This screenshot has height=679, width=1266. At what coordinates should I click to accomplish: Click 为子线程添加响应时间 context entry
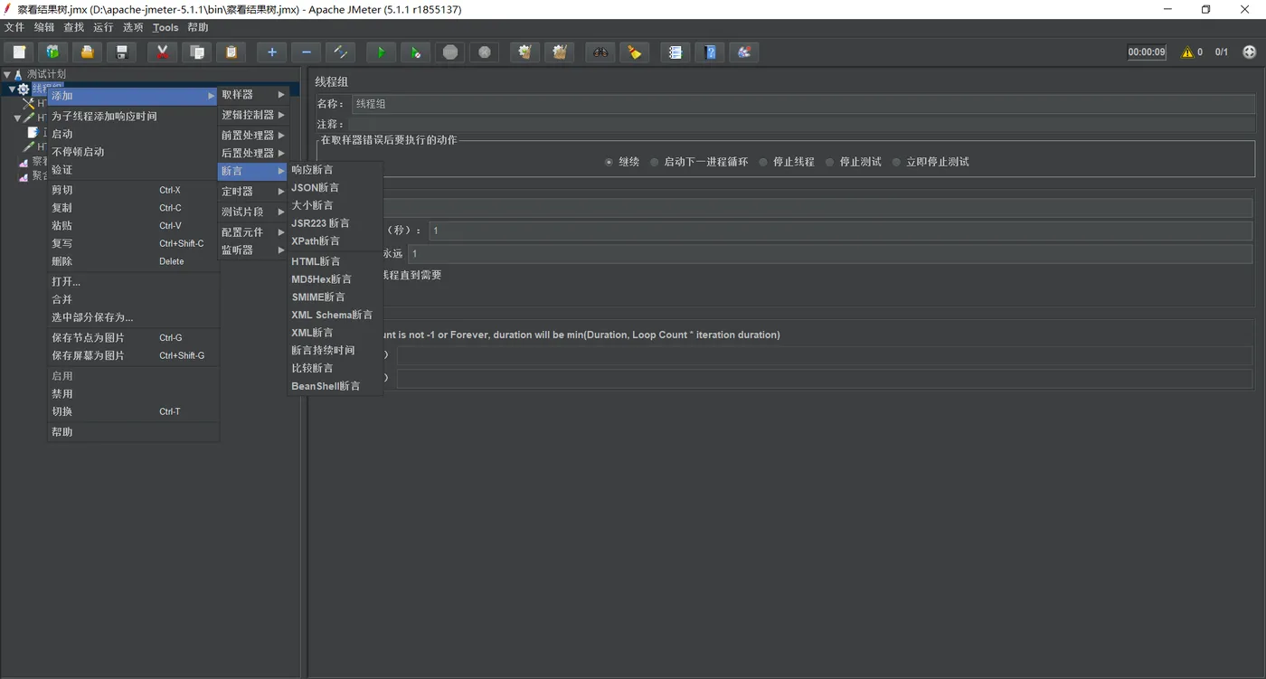(x=133, y=116)
